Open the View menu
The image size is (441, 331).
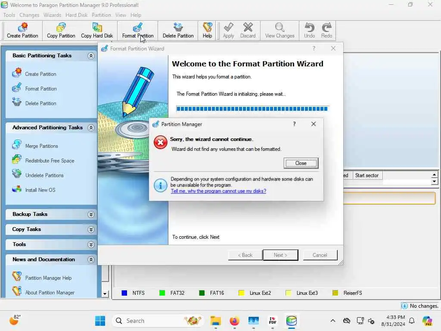[x=121, y=15]
